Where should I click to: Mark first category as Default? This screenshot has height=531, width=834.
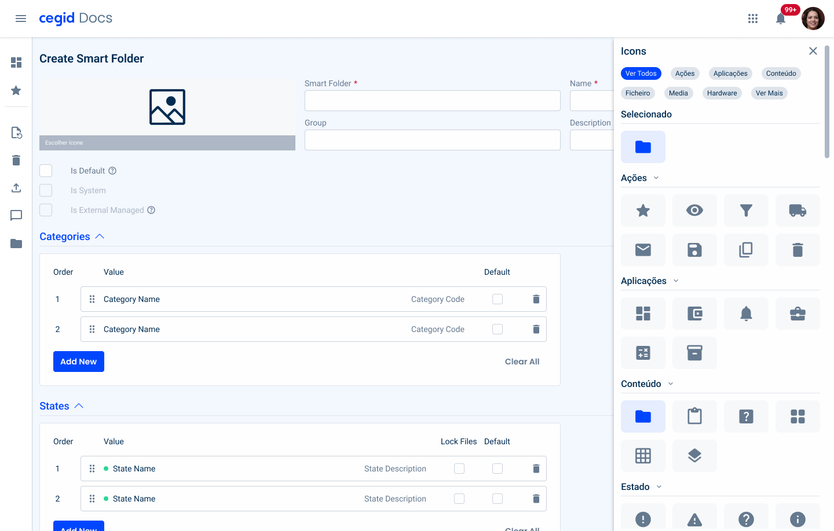(x=498, y=299)
